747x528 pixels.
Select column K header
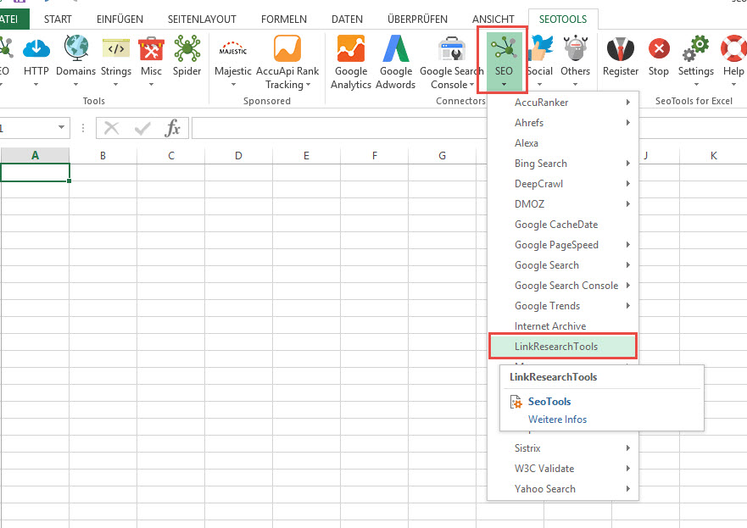[713, 156]
